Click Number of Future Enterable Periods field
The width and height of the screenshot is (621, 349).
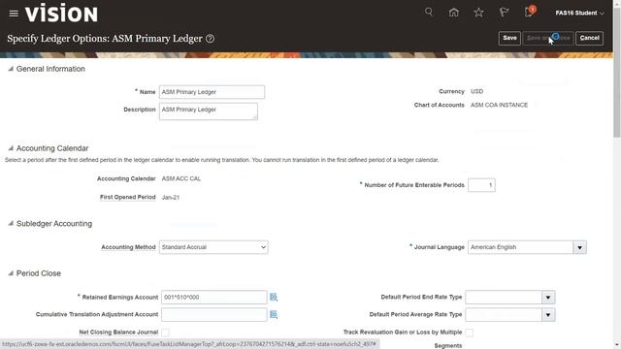(481, 185)
